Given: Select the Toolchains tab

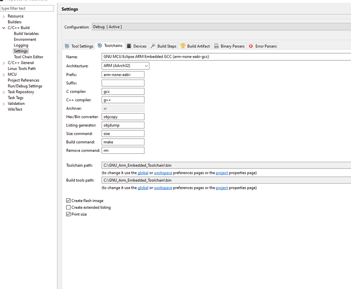Looking at the screenshot, I should click(x=110, y=46).
